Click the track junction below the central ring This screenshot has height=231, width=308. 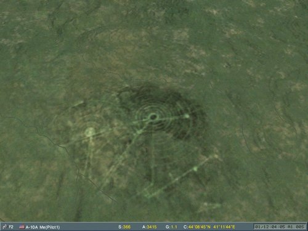(x=137, y=133)
